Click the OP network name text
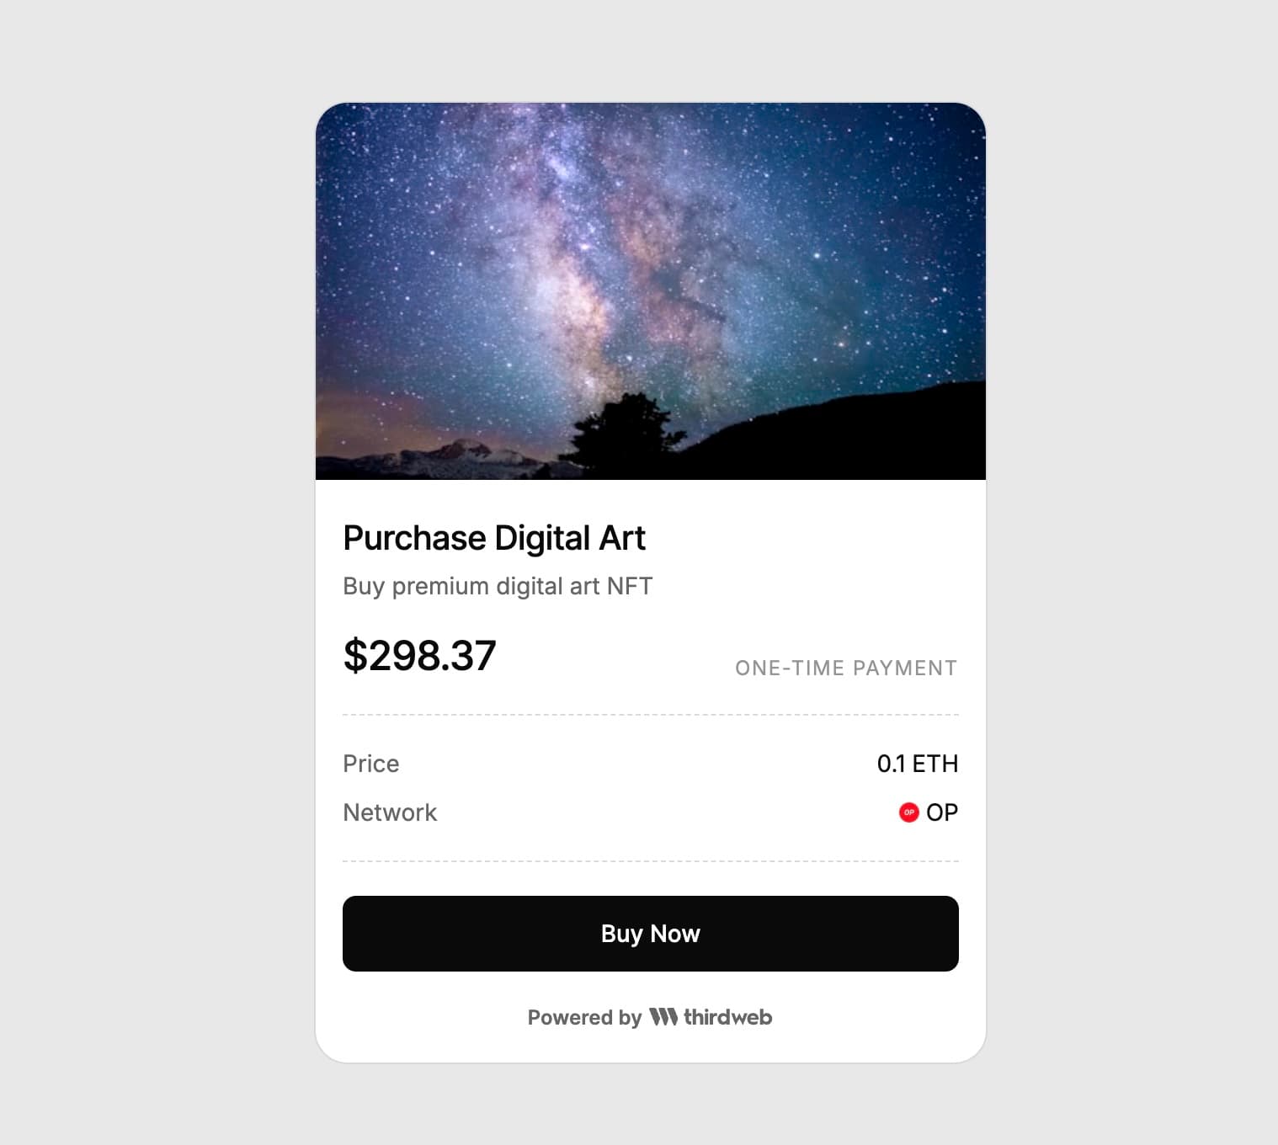This screenshot has width=1278, height=1145. pos(941,812)
